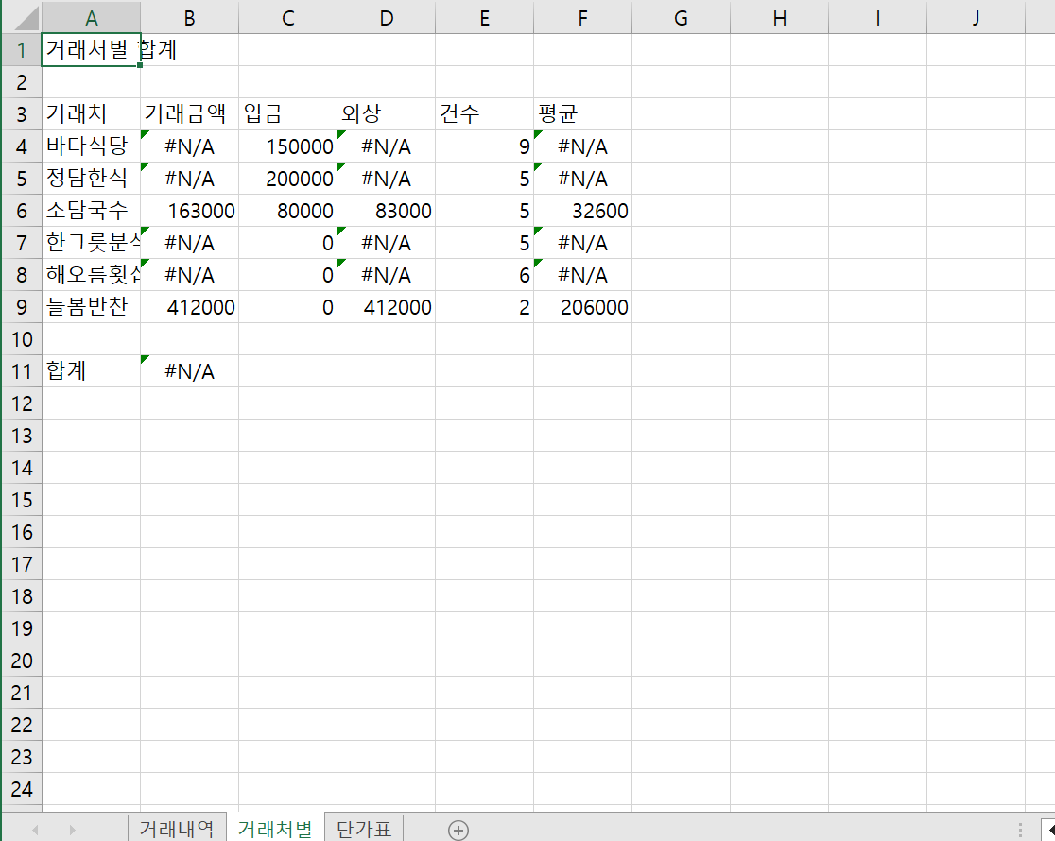Click the 정담한식 cell
Viewport: 1055px width, 841px height.
tap(91, 179)
